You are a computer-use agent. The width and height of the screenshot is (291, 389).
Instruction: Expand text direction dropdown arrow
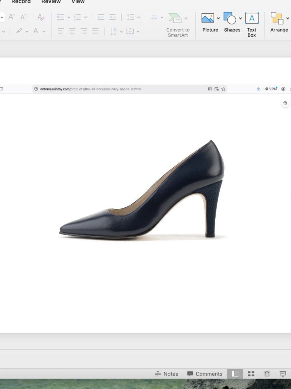[x=121, y=32]
